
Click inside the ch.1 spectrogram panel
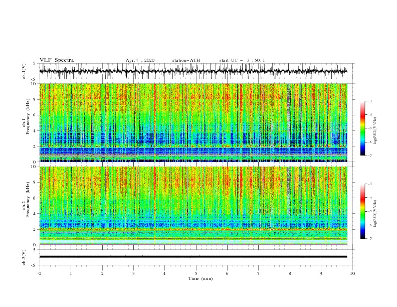tap(193, 122)
